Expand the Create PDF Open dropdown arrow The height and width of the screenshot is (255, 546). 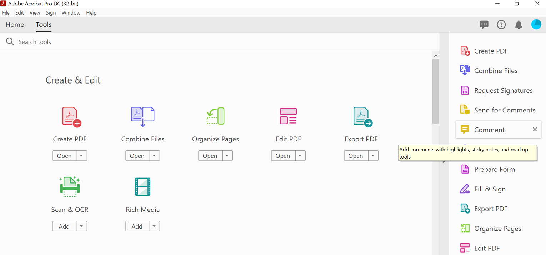click(81, 155)
